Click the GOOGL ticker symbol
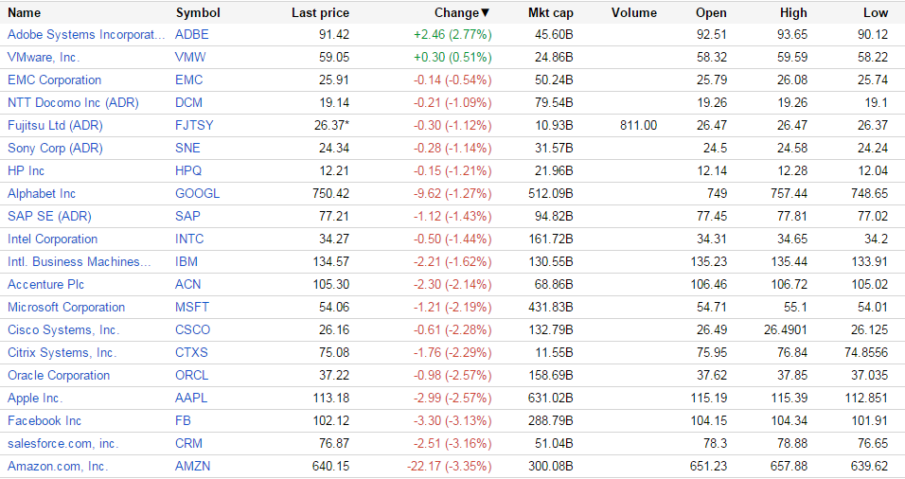This screenshot has height=479, width=905. click(197, 193)
